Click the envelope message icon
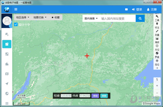The height and width of the screenshot is (107, 163). 126,10
